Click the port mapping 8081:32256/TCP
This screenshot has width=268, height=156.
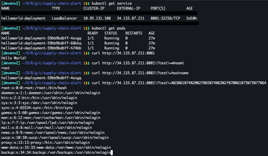(166, 18)
